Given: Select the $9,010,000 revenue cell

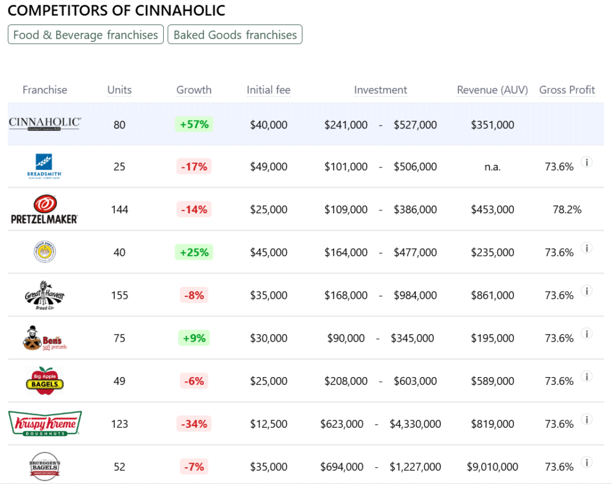Looking at the screenshot, I should point(492,467).
